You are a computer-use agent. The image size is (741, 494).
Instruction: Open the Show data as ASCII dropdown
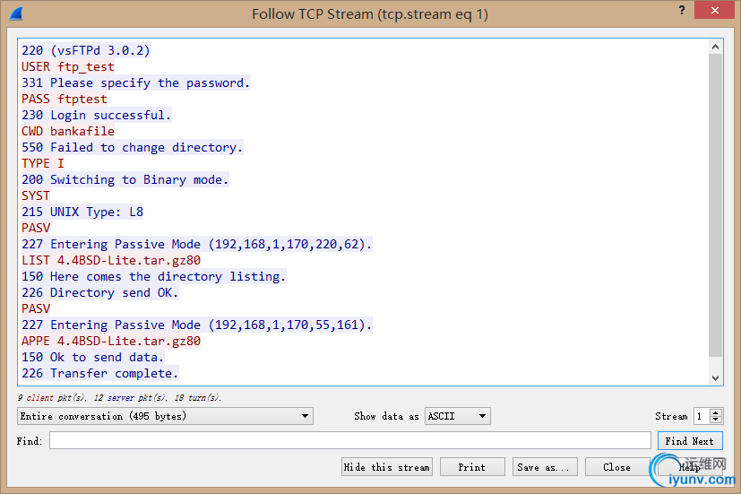point(457,416)
